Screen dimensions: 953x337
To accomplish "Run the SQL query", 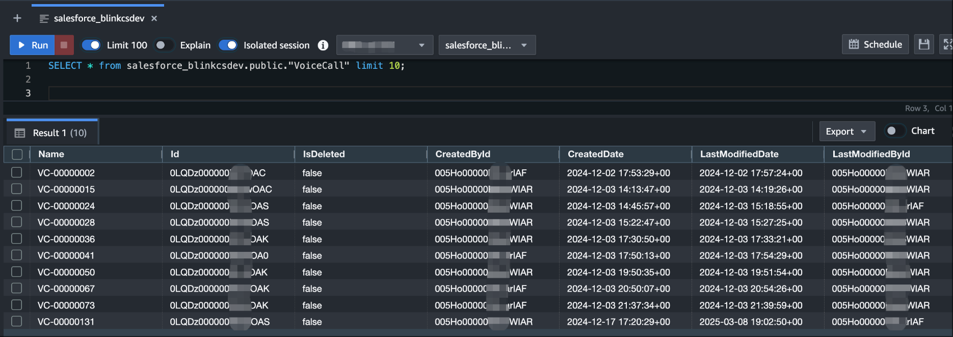I will (x=33, y=45).
